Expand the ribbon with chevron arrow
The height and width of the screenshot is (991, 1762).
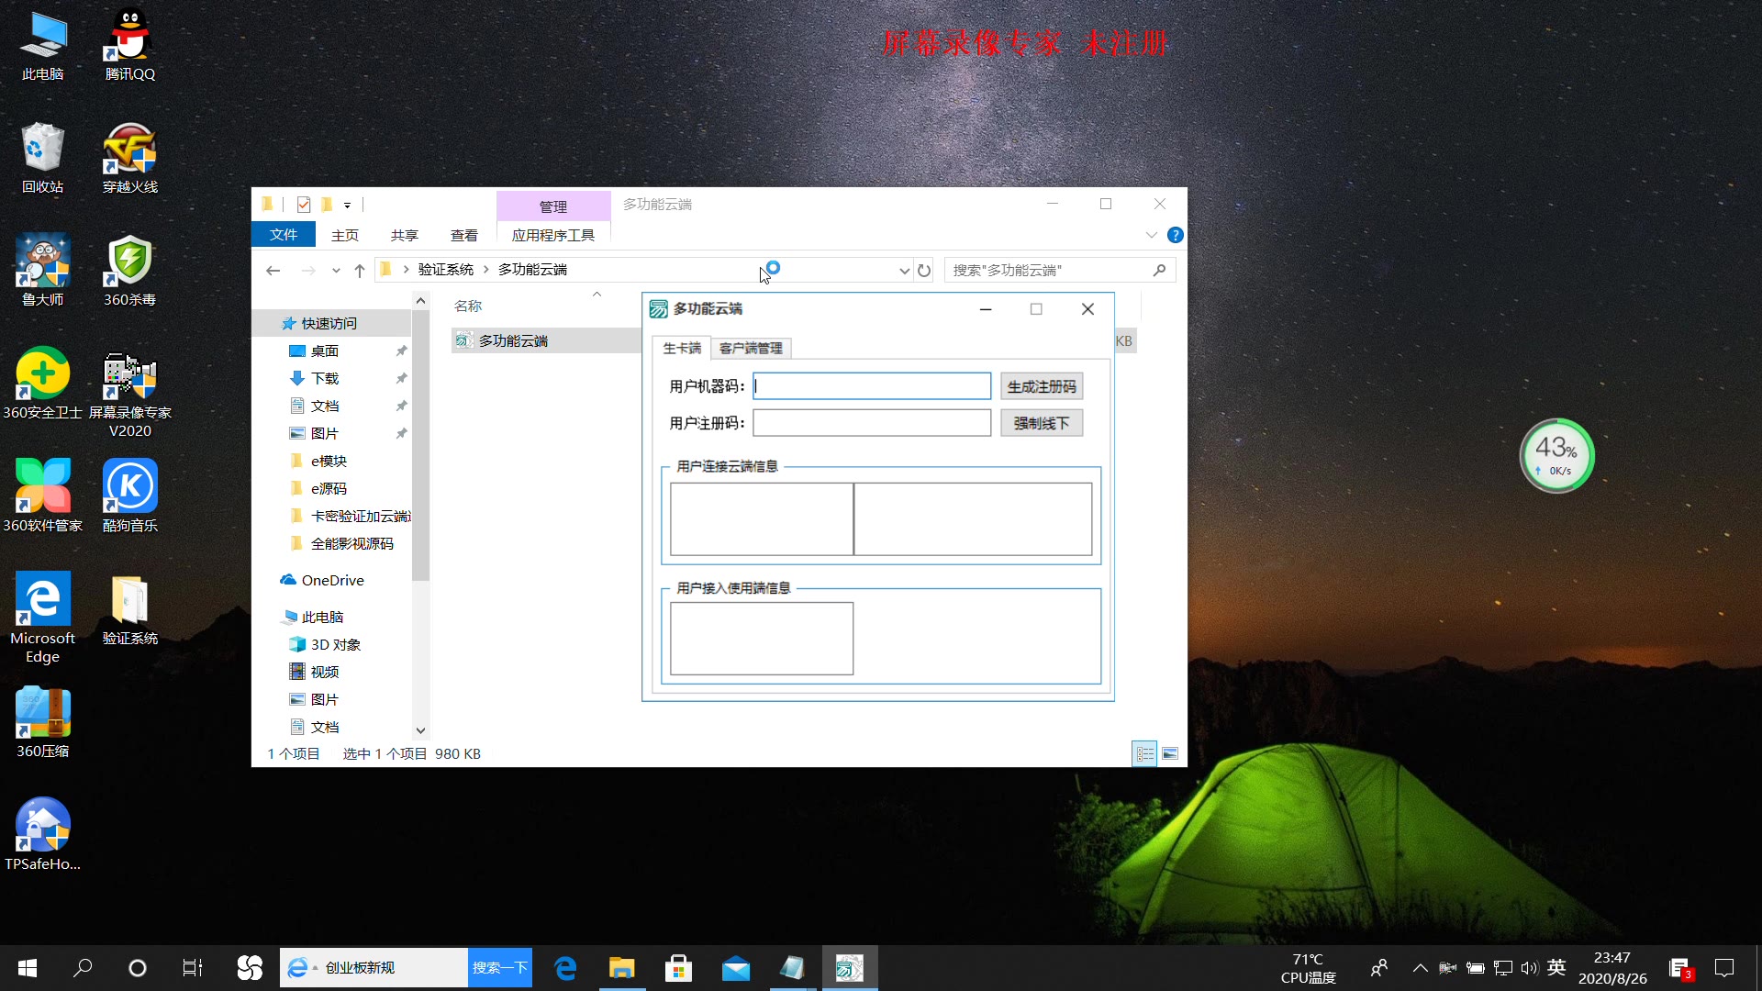1151,236
